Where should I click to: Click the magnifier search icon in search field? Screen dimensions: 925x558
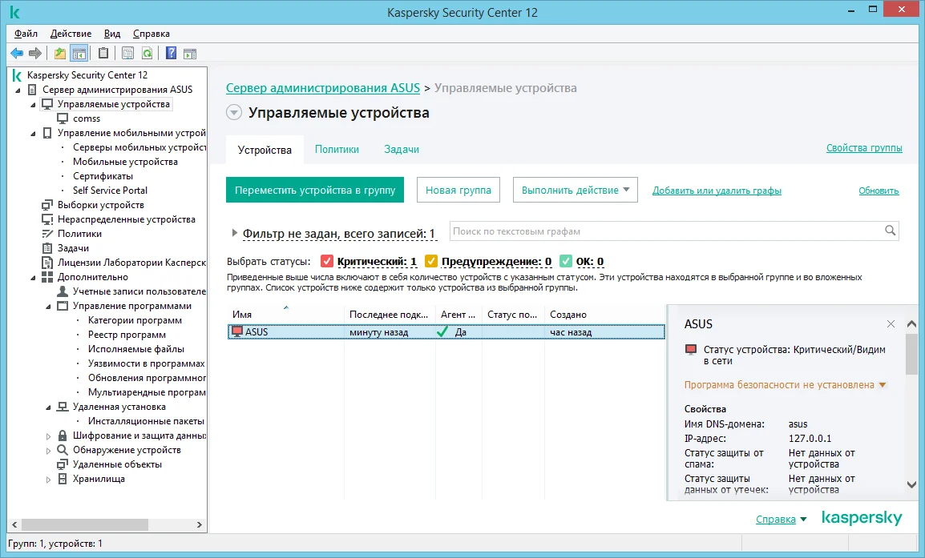(891, 231)
